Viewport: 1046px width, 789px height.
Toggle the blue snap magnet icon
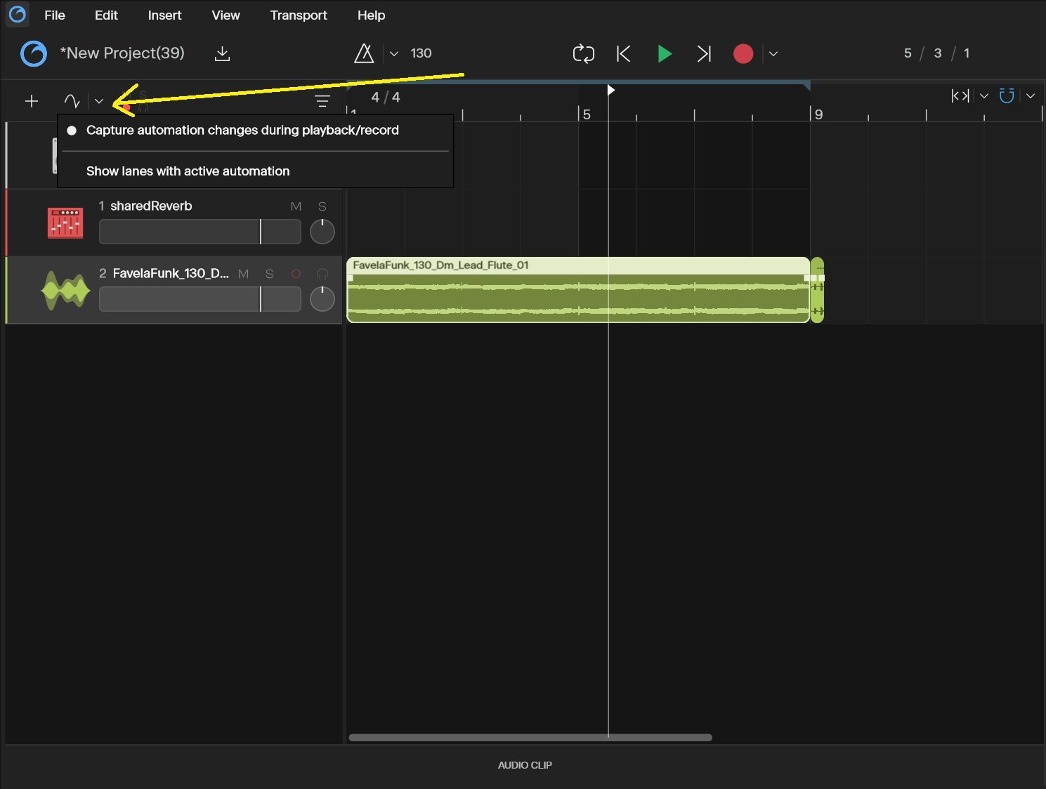tap(1007, 95)
